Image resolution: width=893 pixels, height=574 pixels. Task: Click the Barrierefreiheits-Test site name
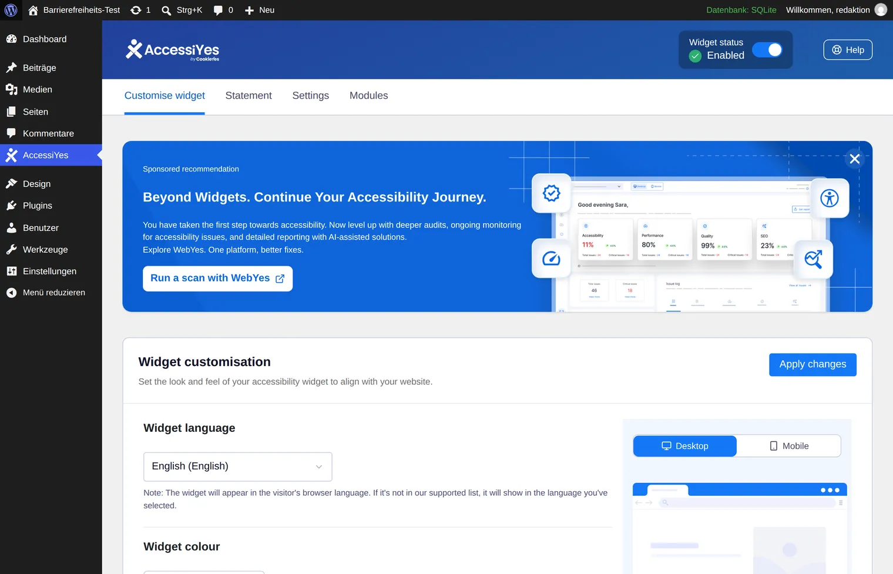click(x=82, y=10)
